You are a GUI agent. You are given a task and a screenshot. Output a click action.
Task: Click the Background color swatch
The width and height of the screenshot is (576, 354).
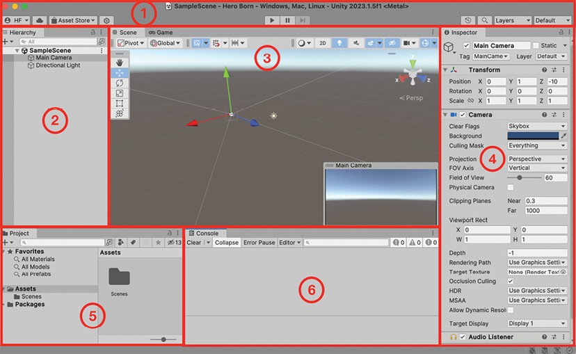[533, 136]
